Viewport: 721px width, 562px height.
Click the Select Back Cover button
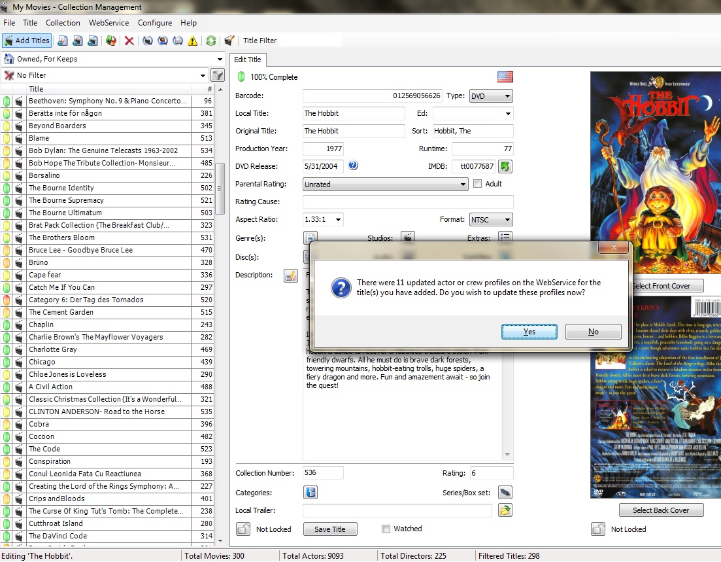661,510
